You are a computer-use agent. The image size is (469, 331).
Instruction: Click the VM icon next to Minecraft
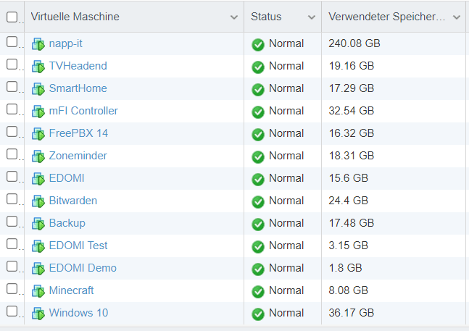(38, 291)
